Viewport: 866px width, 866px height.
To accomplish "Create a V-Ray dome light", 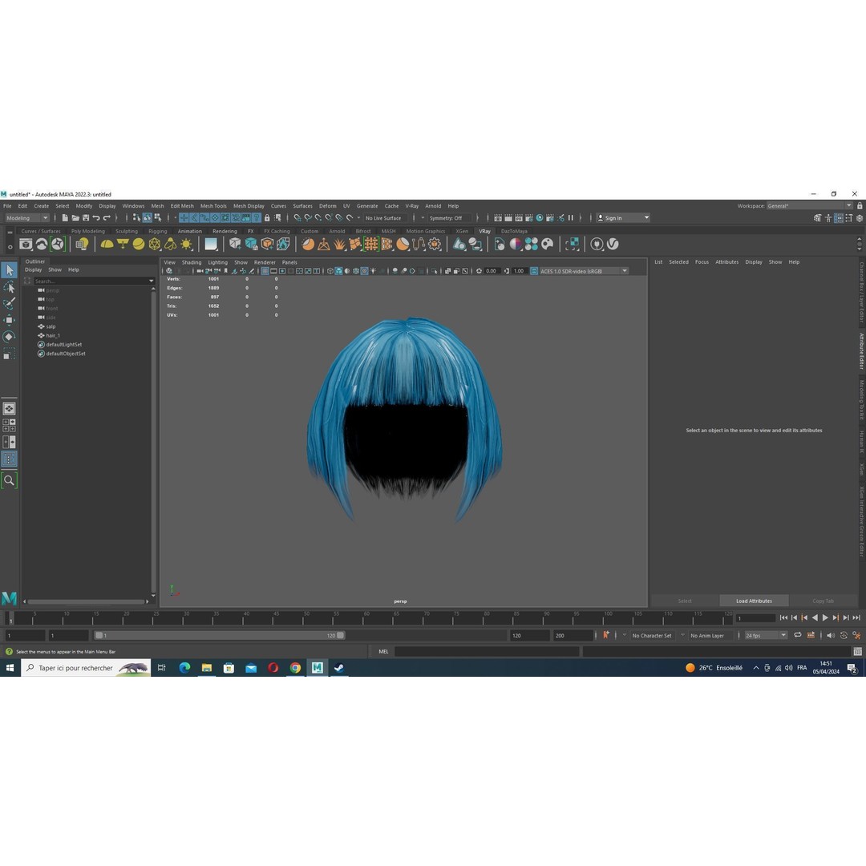I will (x=107, y=244).
